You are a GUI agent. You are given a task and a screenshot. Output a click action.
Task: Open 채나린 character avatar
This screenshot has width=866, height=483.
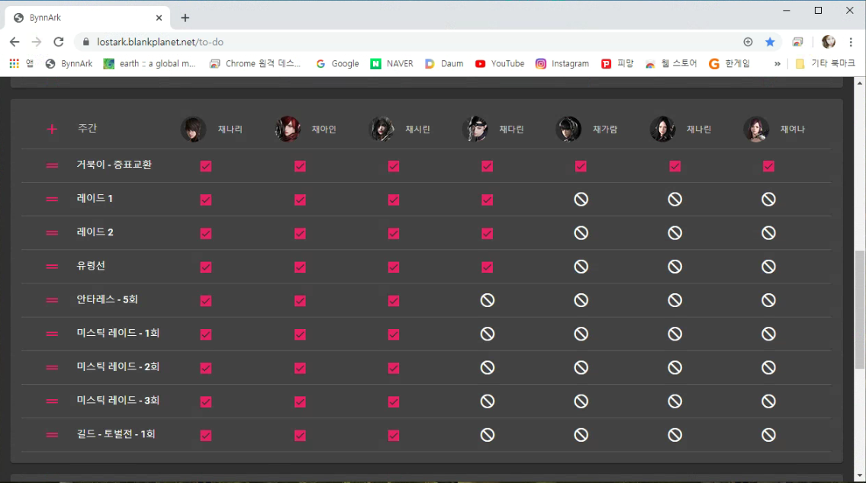[663, 129]
